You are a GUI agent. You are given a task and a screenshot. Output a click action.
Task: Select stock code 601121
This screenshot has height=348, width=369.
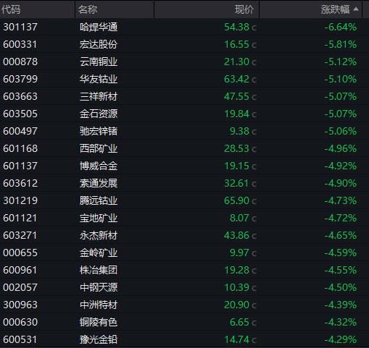click(20, 218)
